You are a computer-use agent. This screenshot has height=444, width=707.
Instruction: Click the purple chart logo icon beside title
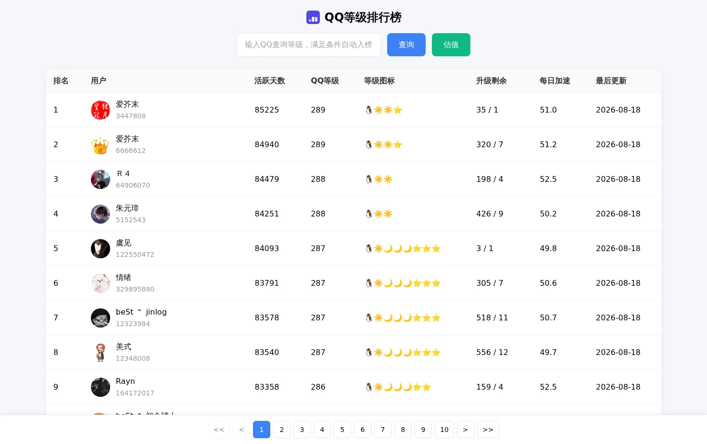point(313,17)
